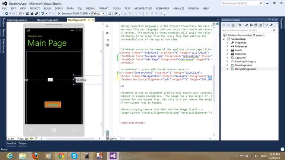Start debugging with the green play icon

coord(59,14)
